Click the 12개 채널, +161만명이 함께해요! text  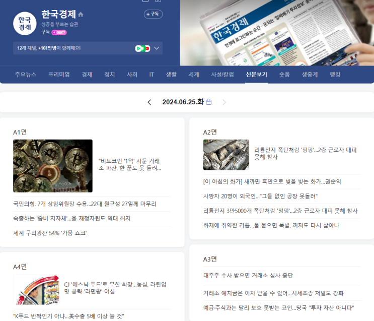point(49,48)
